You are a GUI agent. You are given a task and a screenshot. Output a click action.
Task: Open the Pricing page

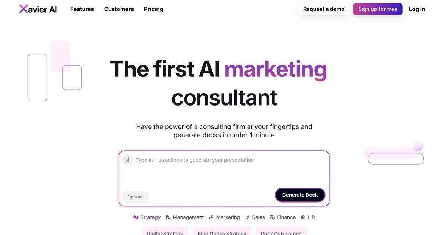153,9
